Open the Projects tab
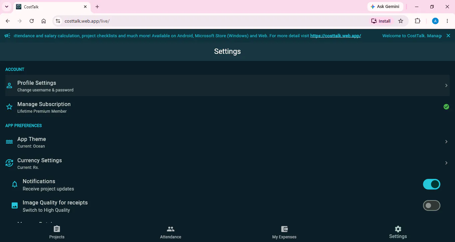The height and width of the screenshot is (242, 455). pos(57,232)
